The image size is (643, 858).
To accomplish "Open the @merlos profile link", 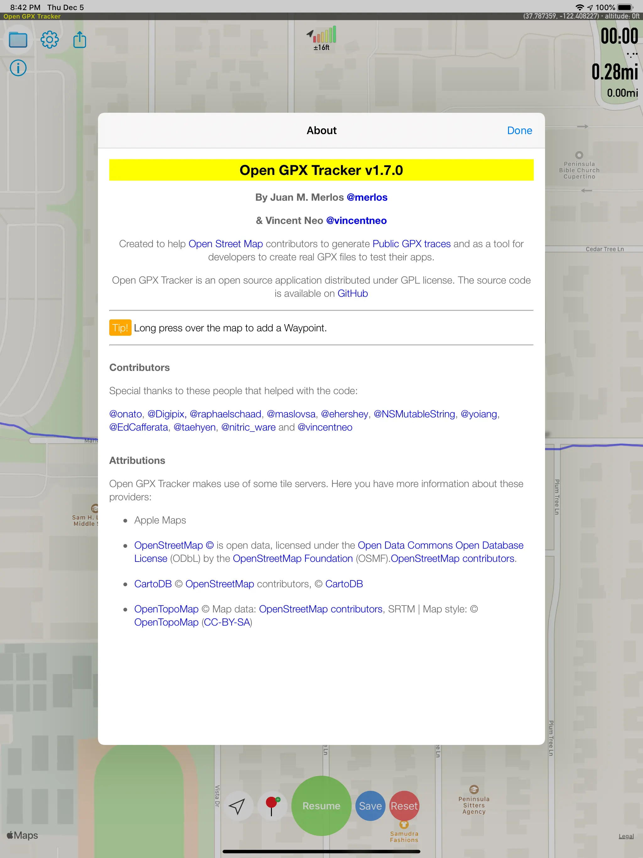I will 367,198.
